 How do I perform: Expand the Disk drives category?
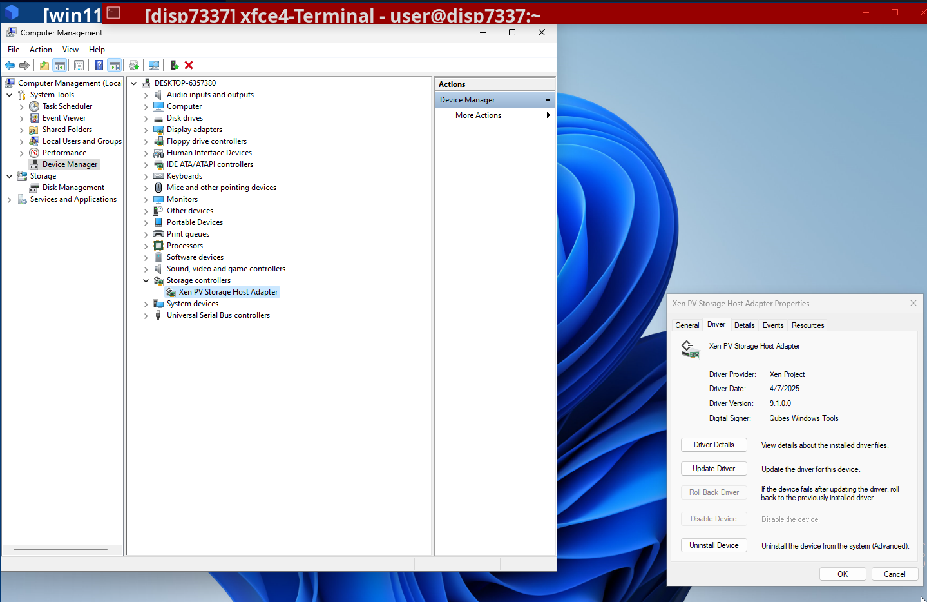(146, 119)
